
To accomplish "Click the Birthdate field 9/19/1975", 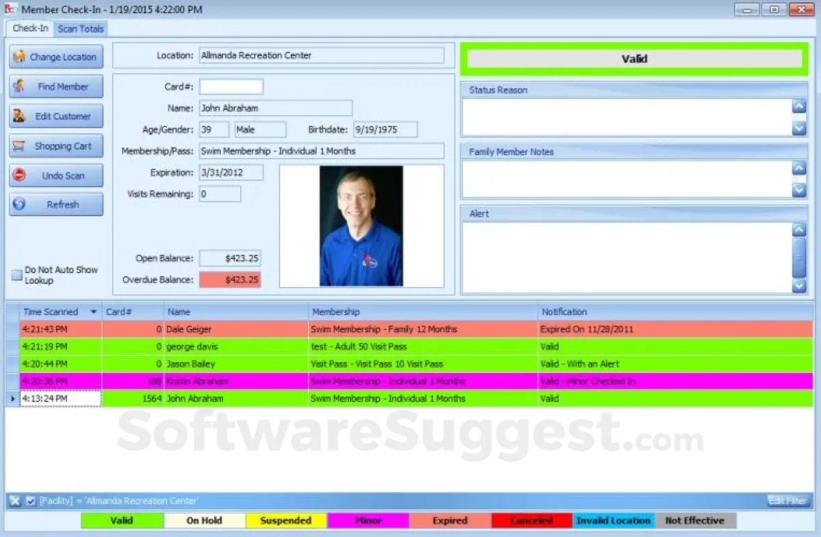I will pos(385,129).
